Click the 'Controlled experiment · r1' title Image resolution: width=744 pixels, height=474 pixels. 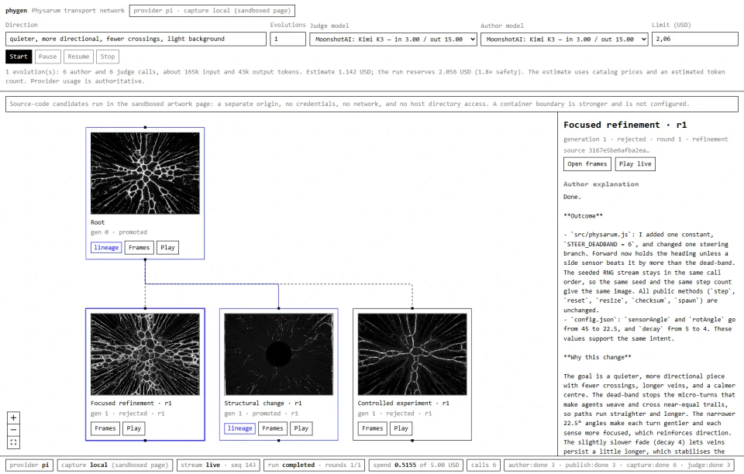(403, 403)
